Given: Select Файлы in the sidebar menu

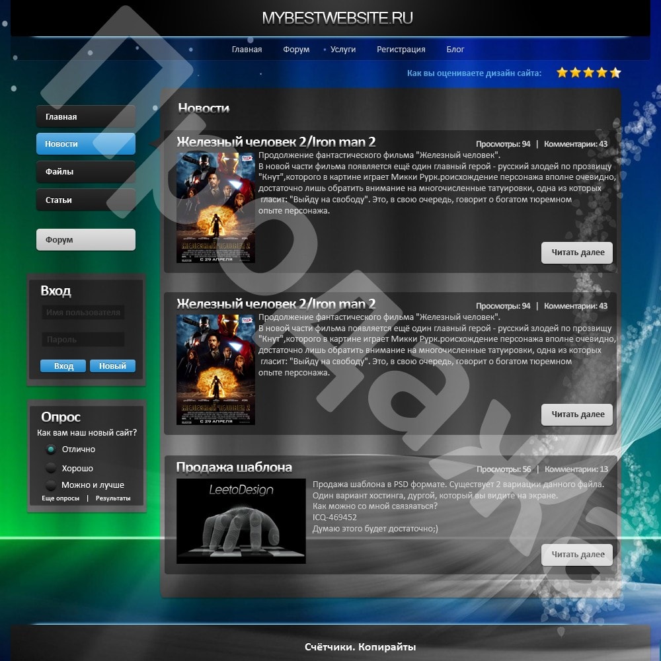Looking at the screenshot, I should tap(86, 172).
